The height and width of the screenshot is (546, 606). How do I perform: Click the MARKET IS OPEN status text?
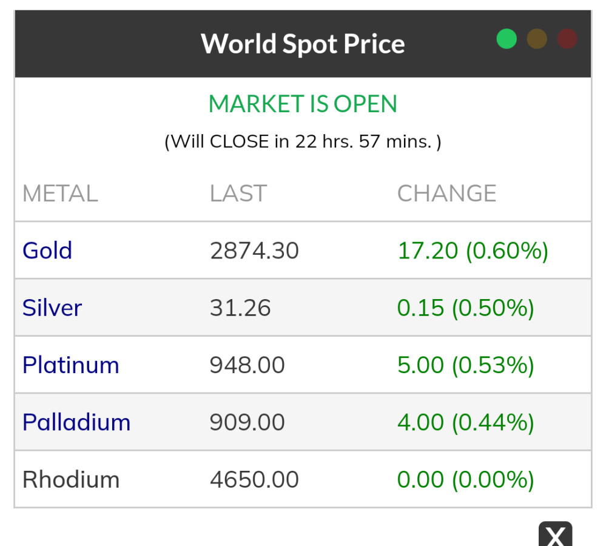[303, 104]
